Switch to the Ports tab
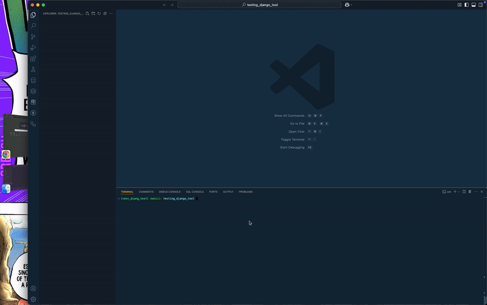 coord(214,192)
